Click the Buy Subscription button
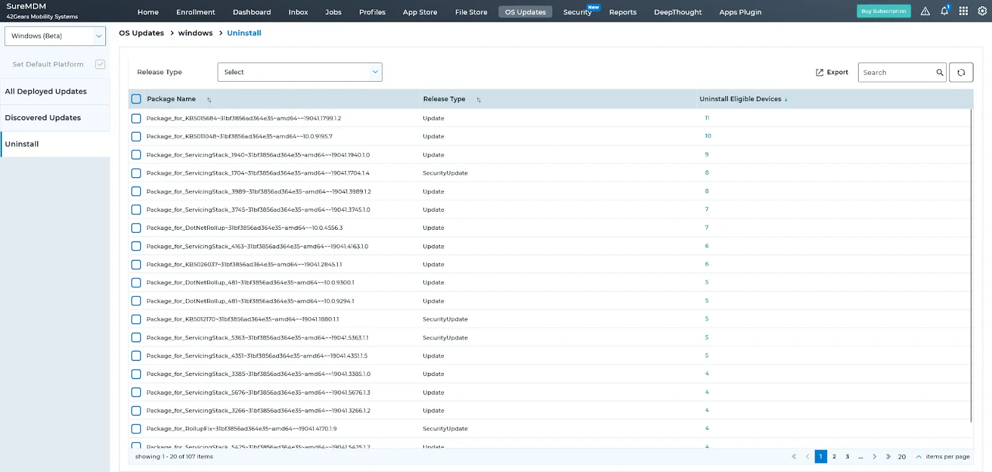992x472 pixels. [883, 11]
